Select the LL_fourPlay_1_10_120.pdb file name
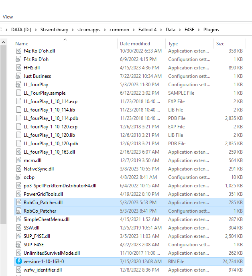 tap(51, 144)
